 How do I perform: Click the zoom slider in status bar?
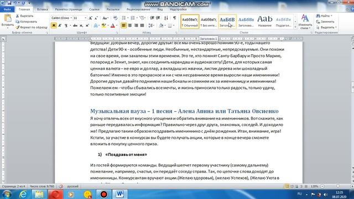pos(337,186)
